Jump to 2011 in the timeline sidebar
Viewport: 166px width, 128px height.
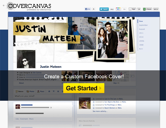(x=141, y=33)
